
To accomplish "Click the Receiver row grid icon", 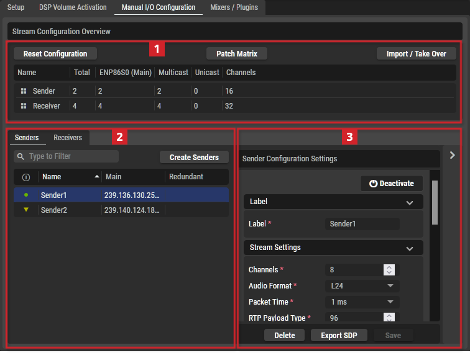I will point(24,106).
